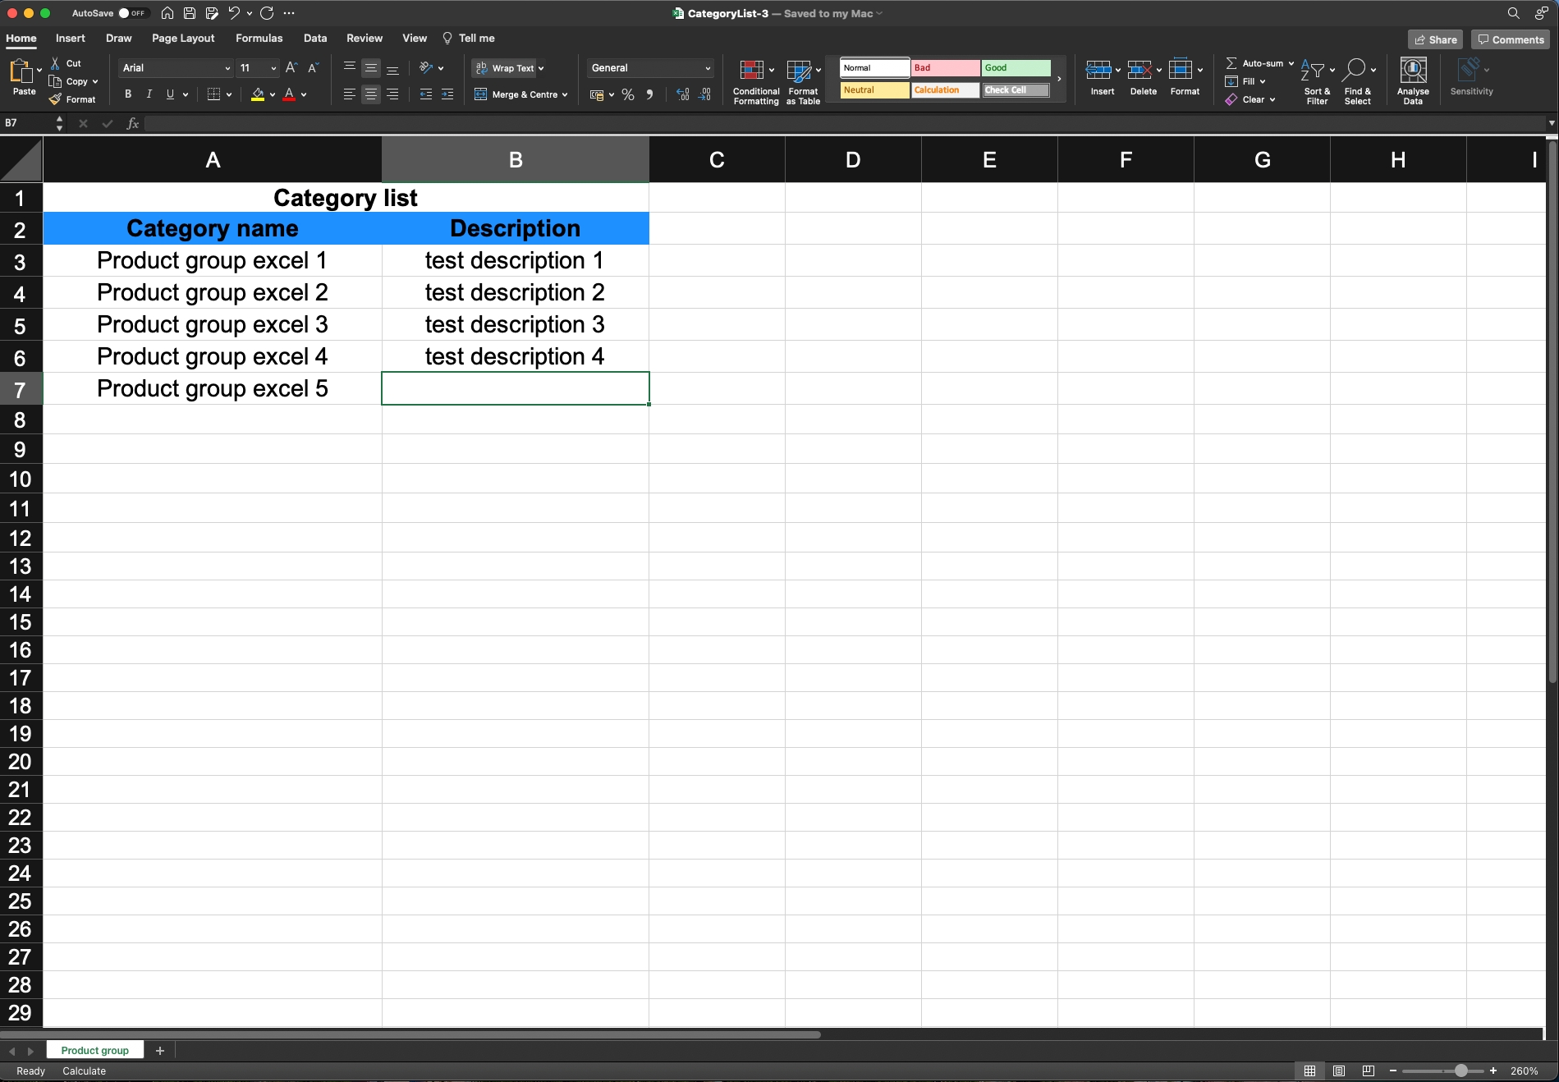
Task: Toggle Bold formatting
Action: pos(128,94)
